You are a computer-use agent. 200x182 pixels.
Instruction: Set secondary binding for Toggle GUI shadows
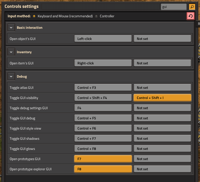162,138
